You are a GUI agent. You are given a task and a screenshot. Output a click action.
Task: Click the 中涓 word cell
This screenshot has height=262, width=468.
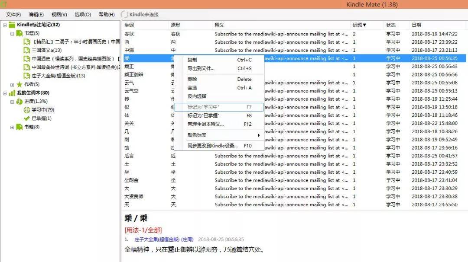pos(129,50)
